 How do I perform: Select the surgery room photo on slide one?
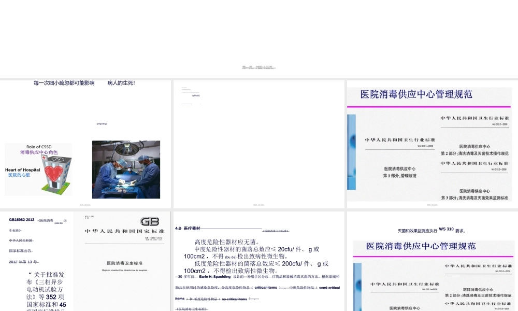126,169
